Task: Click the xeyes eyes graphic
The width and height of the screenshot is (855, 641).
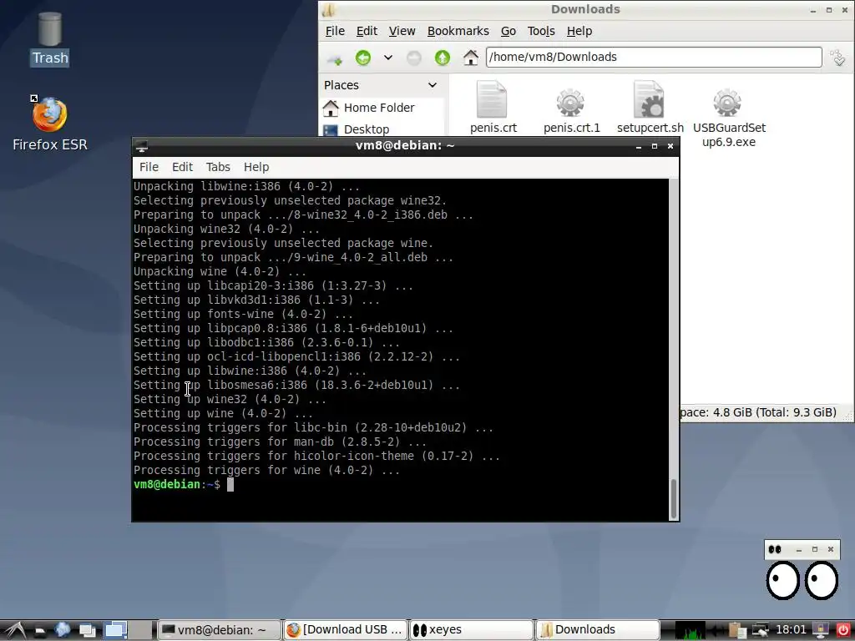Action: tap(802, 581)
